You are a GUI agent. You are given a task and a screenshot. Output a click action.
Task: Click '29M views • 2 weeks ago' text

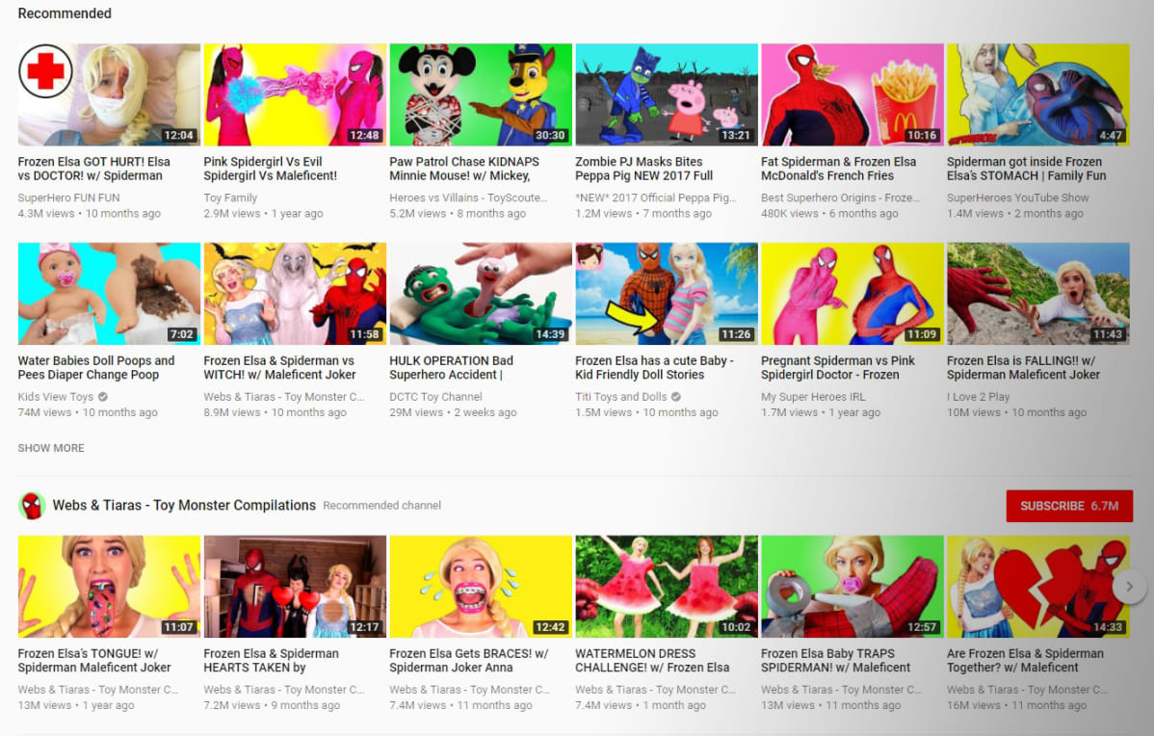[453, 412]
